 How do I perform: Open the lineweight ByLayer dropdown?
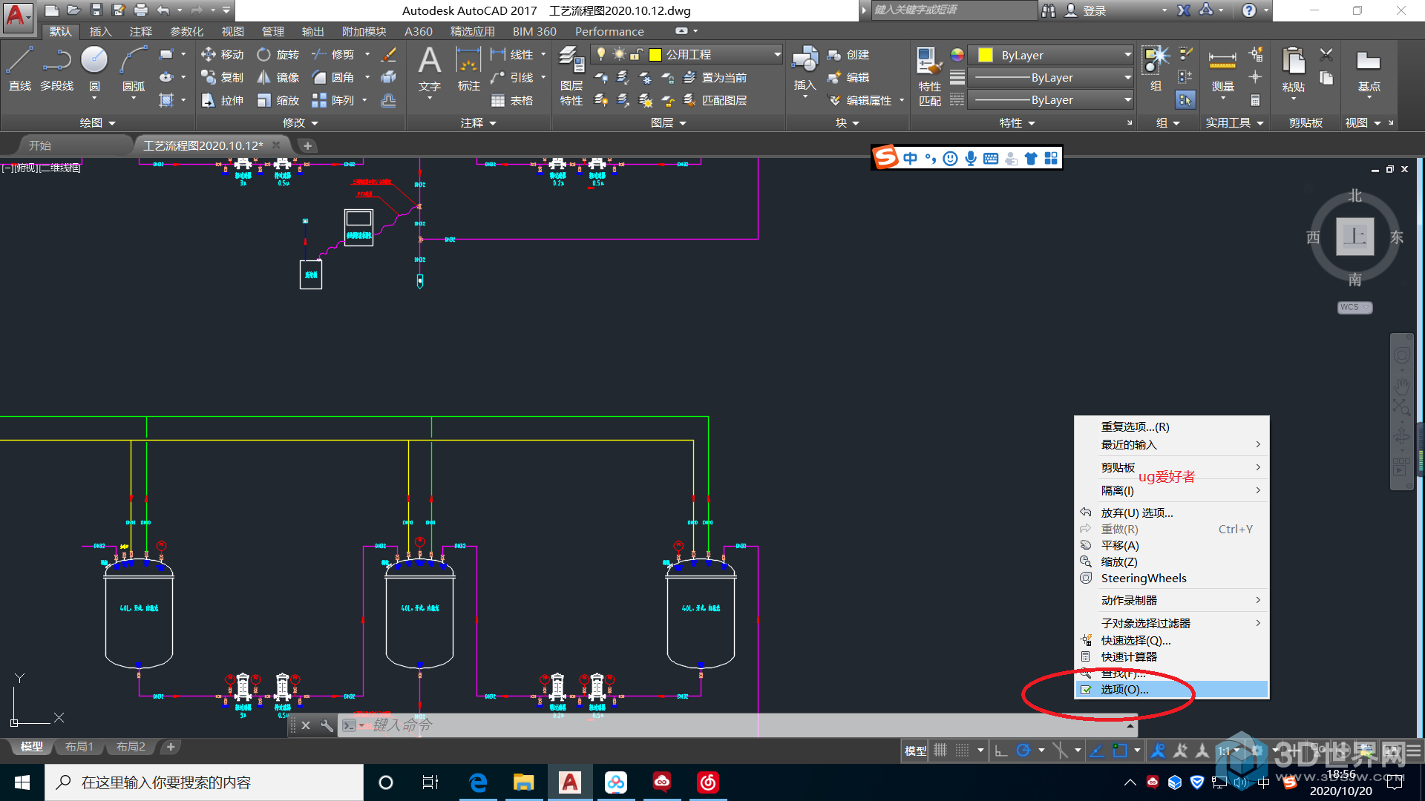(1052, 78)
